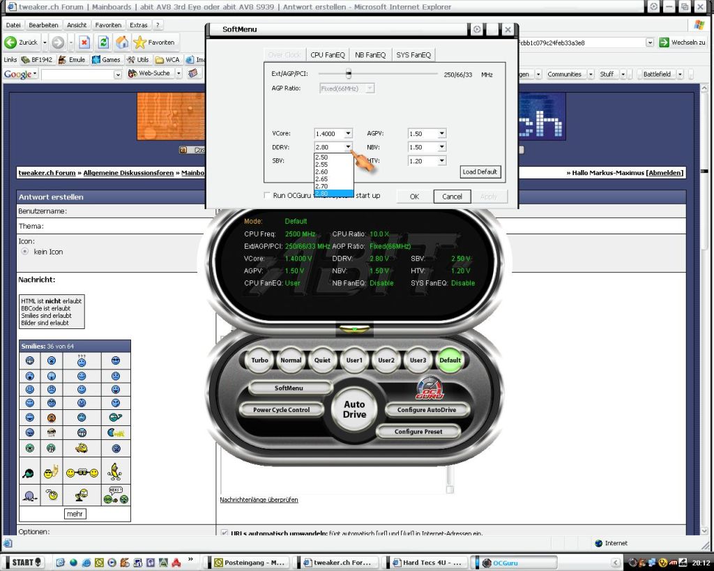The height and width of the screenshot is (571, 714).
Task: Select the 'kein Icon' radio button
Action: (26, 252)
